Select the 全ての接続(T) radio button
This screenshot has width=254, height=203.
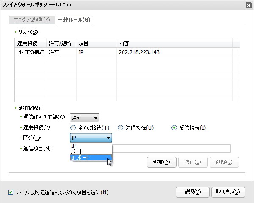(x=73, y=128)
